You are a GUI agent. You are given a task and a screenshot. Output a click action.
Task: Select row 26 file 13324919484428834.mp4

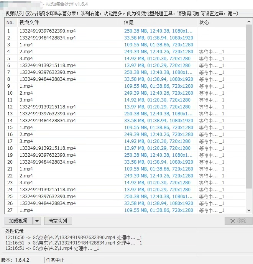pos(48,203)
